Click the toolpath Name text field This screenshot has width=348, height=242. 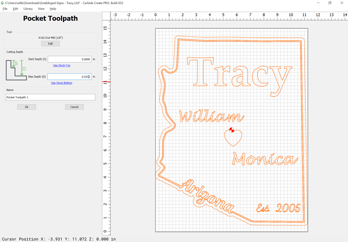tap(50, 97)
